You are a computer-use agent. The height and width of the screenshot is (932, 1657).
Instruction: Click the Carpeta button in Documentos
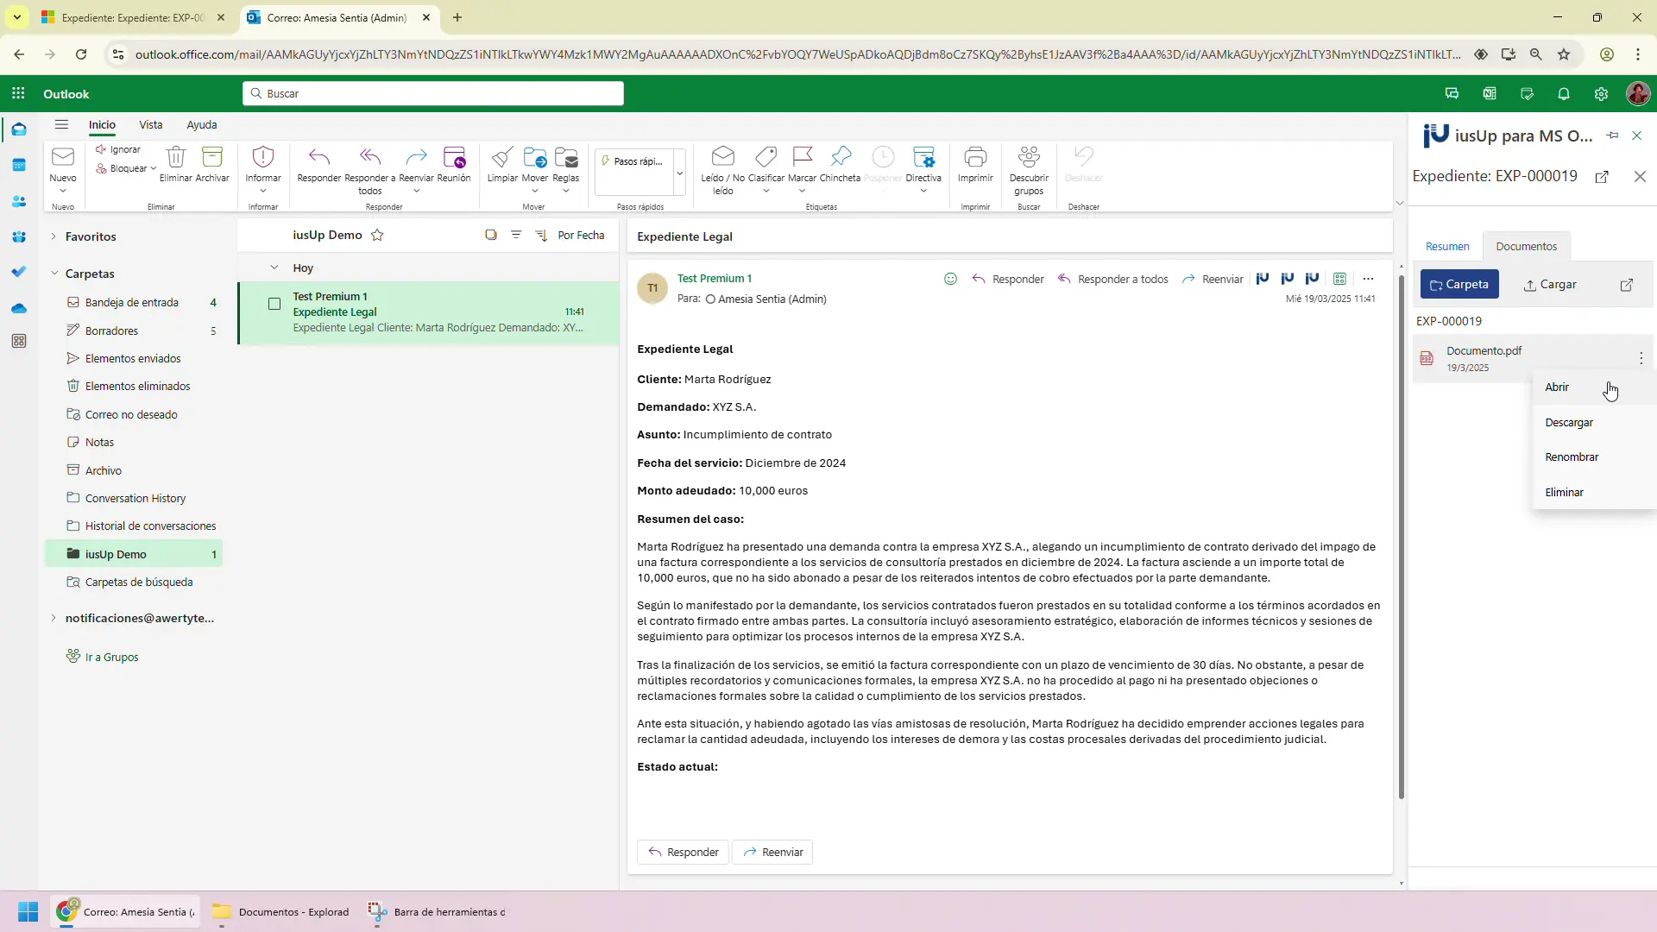tap(1459, 285)
